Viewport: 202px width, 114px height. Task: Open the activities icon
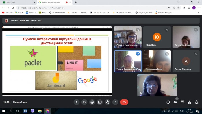click(x=190, y=102)
